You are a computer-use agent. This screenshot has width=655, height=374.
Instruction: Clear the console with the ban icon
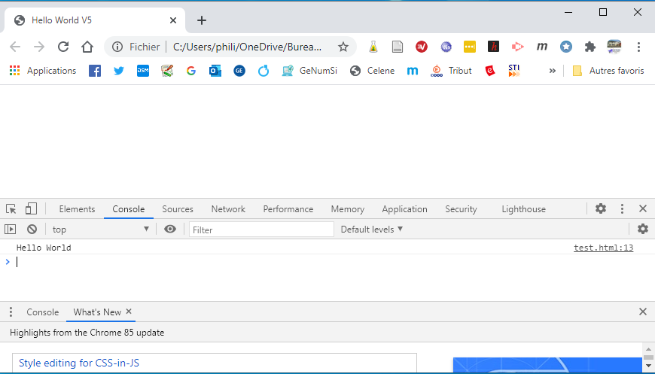32,230
